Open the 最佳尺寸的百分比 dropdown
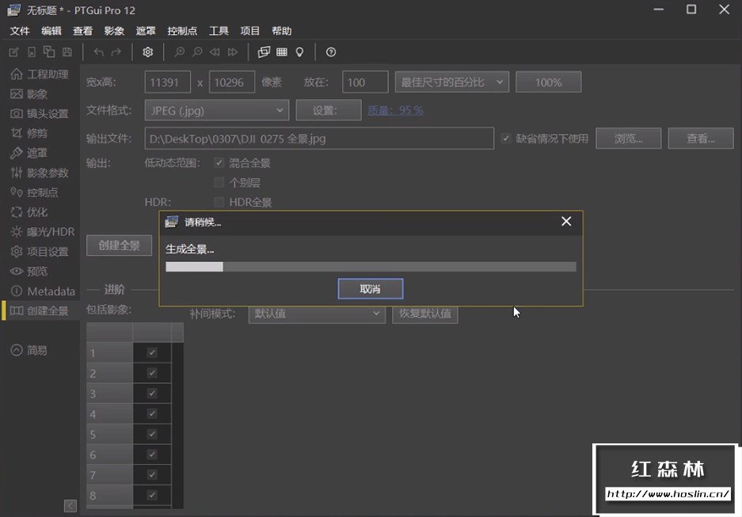This screenshot has width=742, height=517. (x=452, y=82)
